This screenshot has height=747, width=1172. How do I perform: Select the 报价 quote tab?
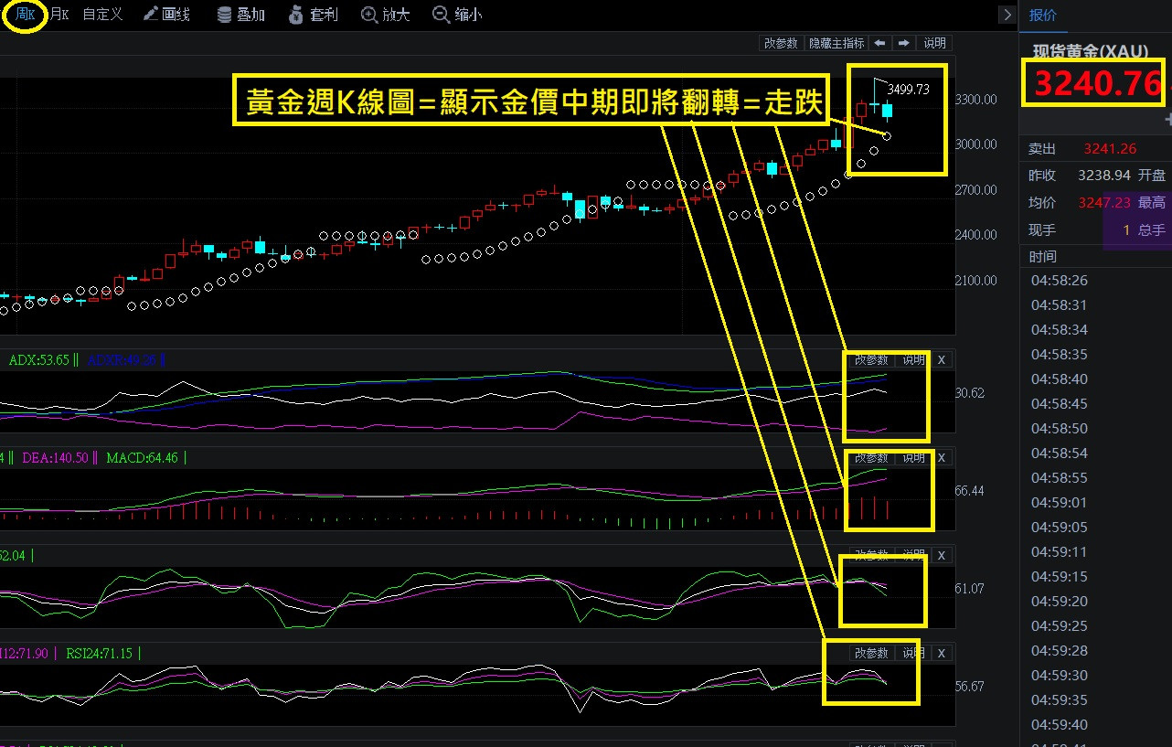point(1042,15)
